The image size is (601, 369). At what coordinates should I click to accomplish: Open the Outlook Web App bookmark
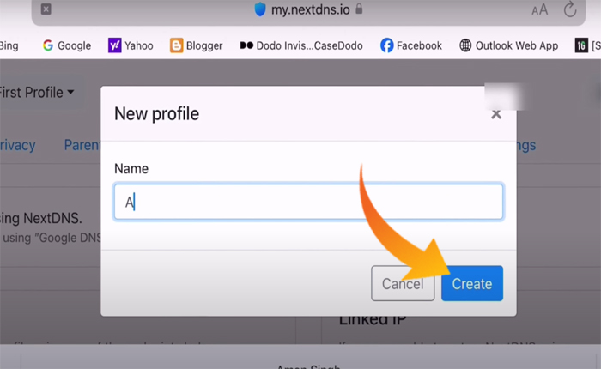pos(508,45)
